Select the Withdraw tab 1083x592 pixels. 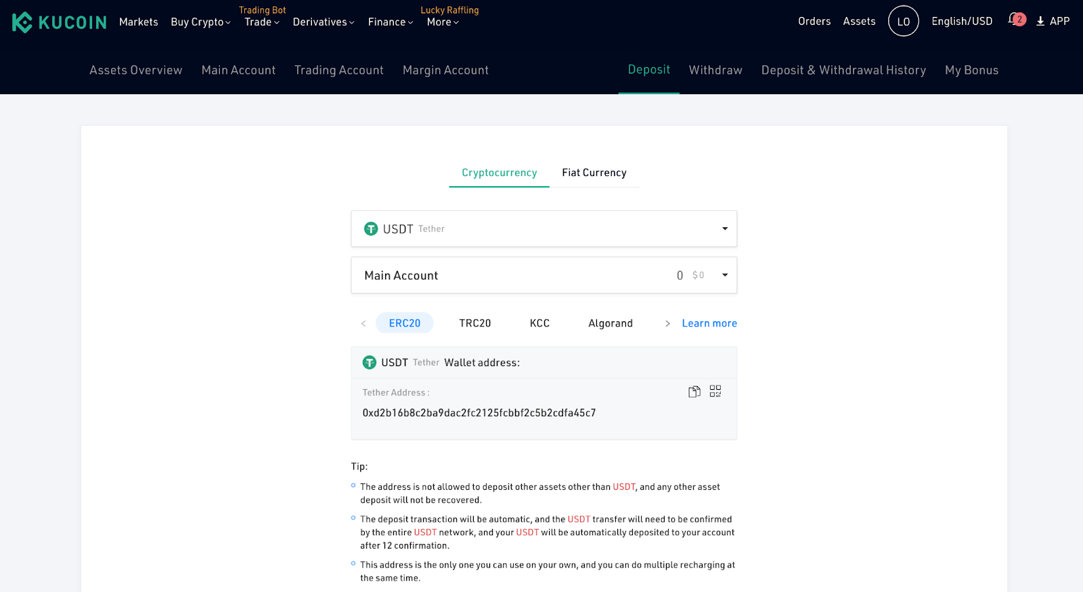pos(715,70)
